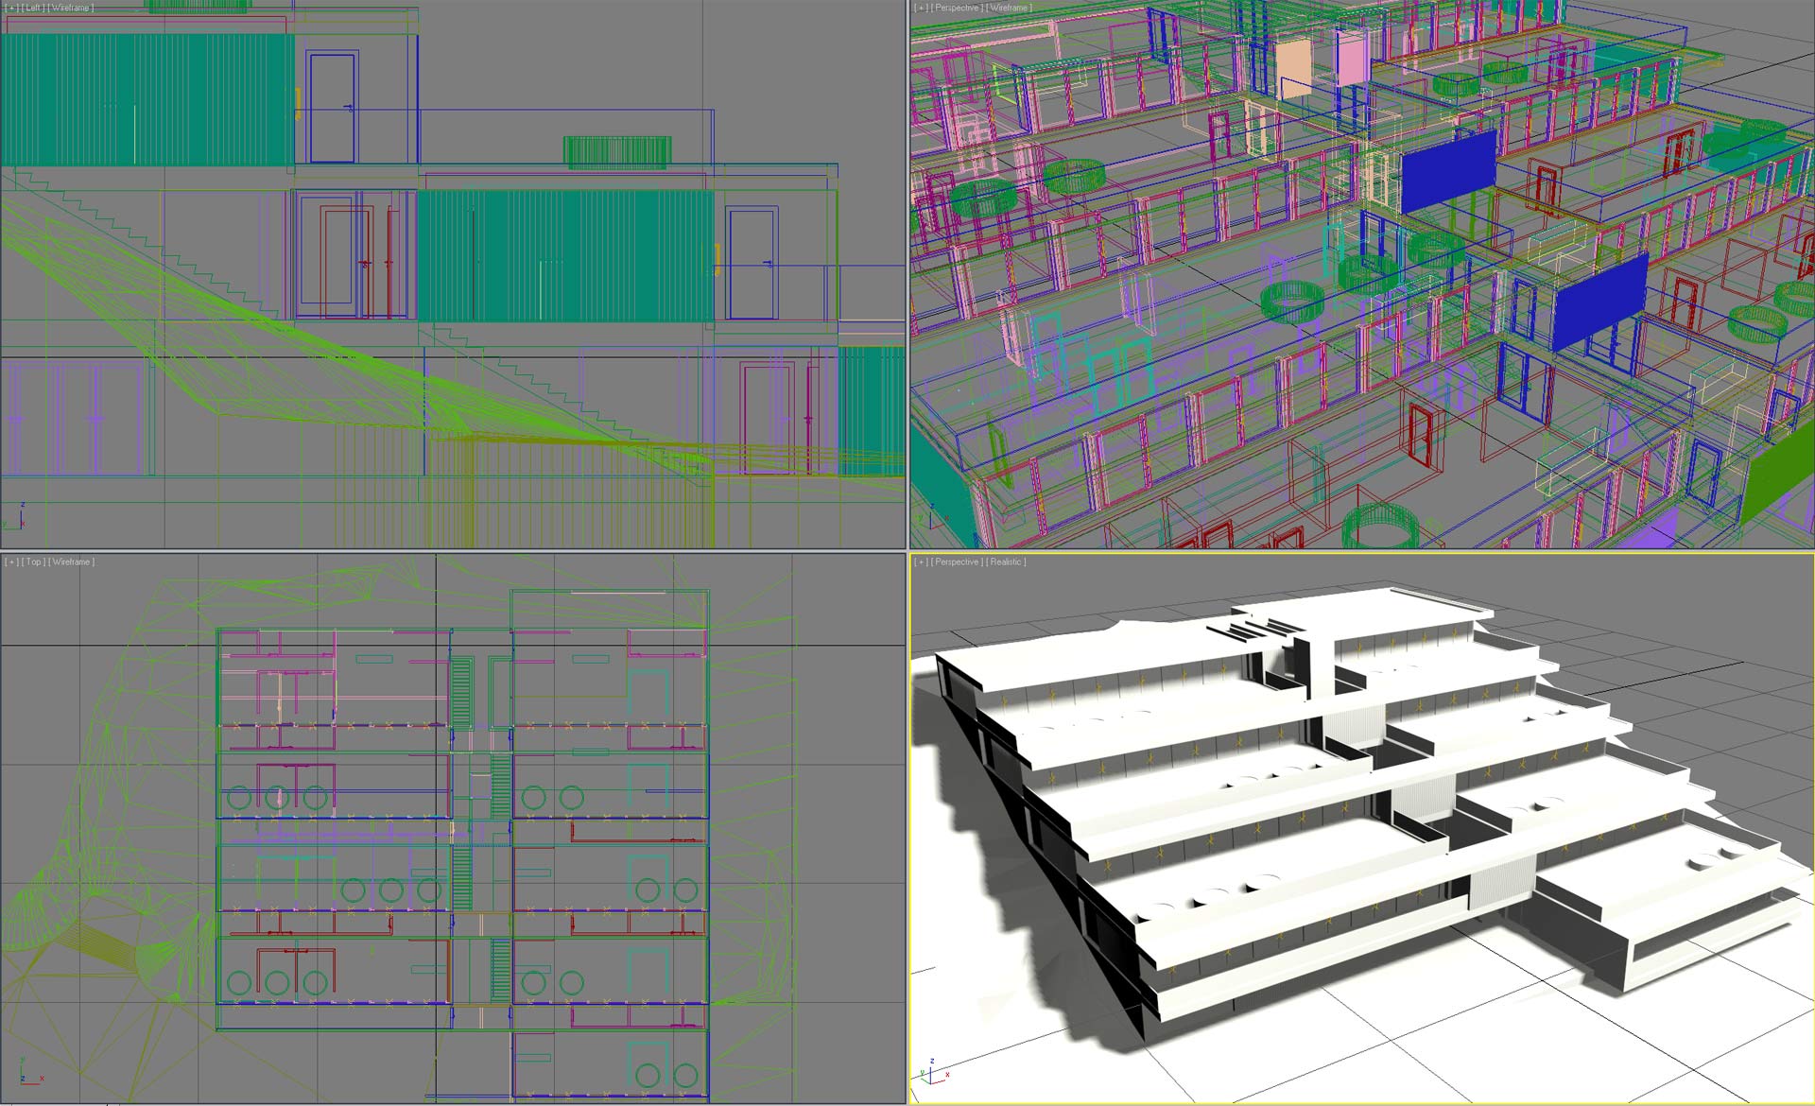Open Wireframe shading menu in Left viewport
Screen dimensions: 1815x1106
click(x=72, y=8)
